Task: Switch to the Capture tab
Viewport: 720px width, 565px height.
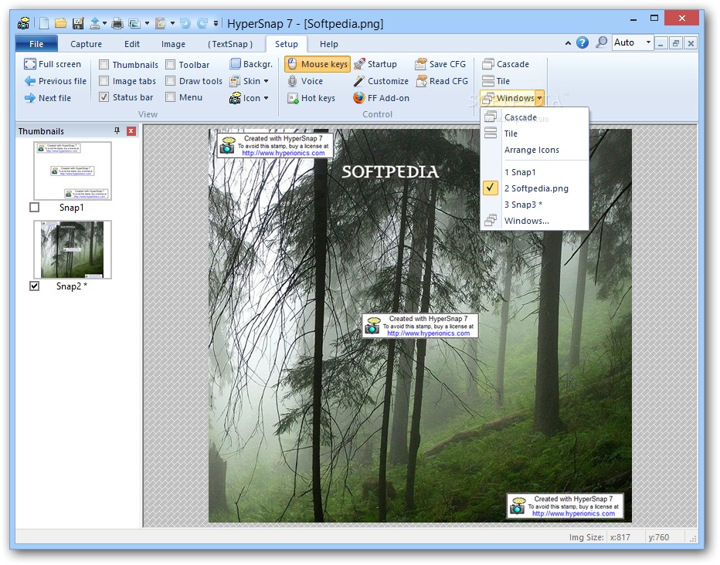Action: [86, 44]
